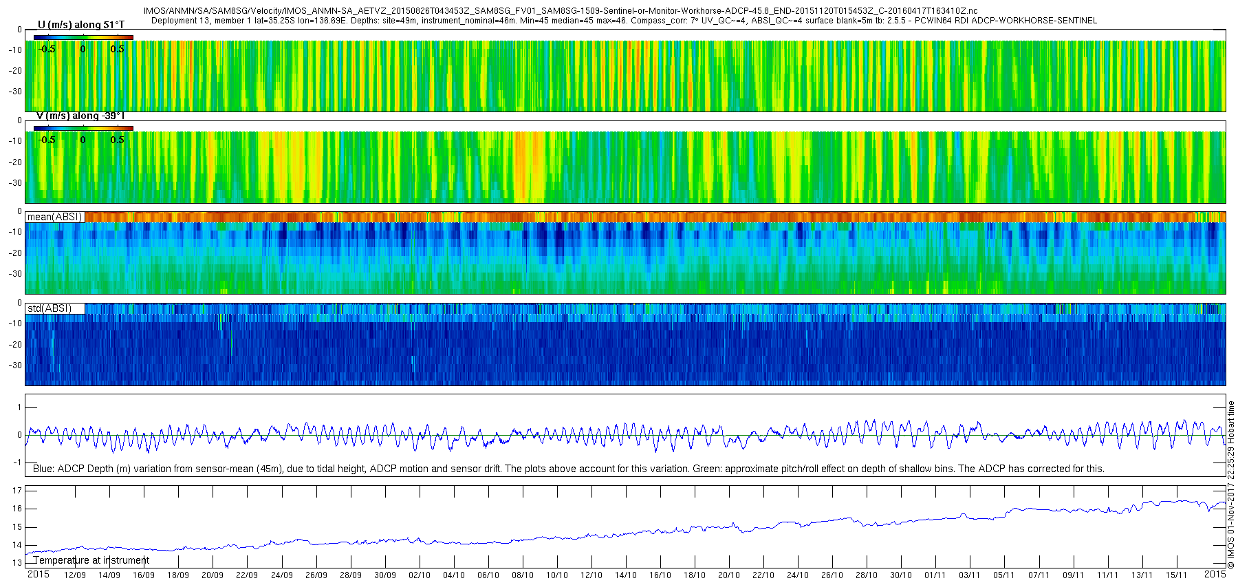Click the '18/09' date tick label
Viewport: 1238px width, 585px height.
tap(177, 575)
